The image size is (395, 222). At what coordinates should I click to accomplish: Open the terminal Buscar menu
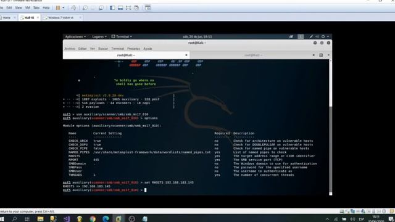click(x=103, y=49)
